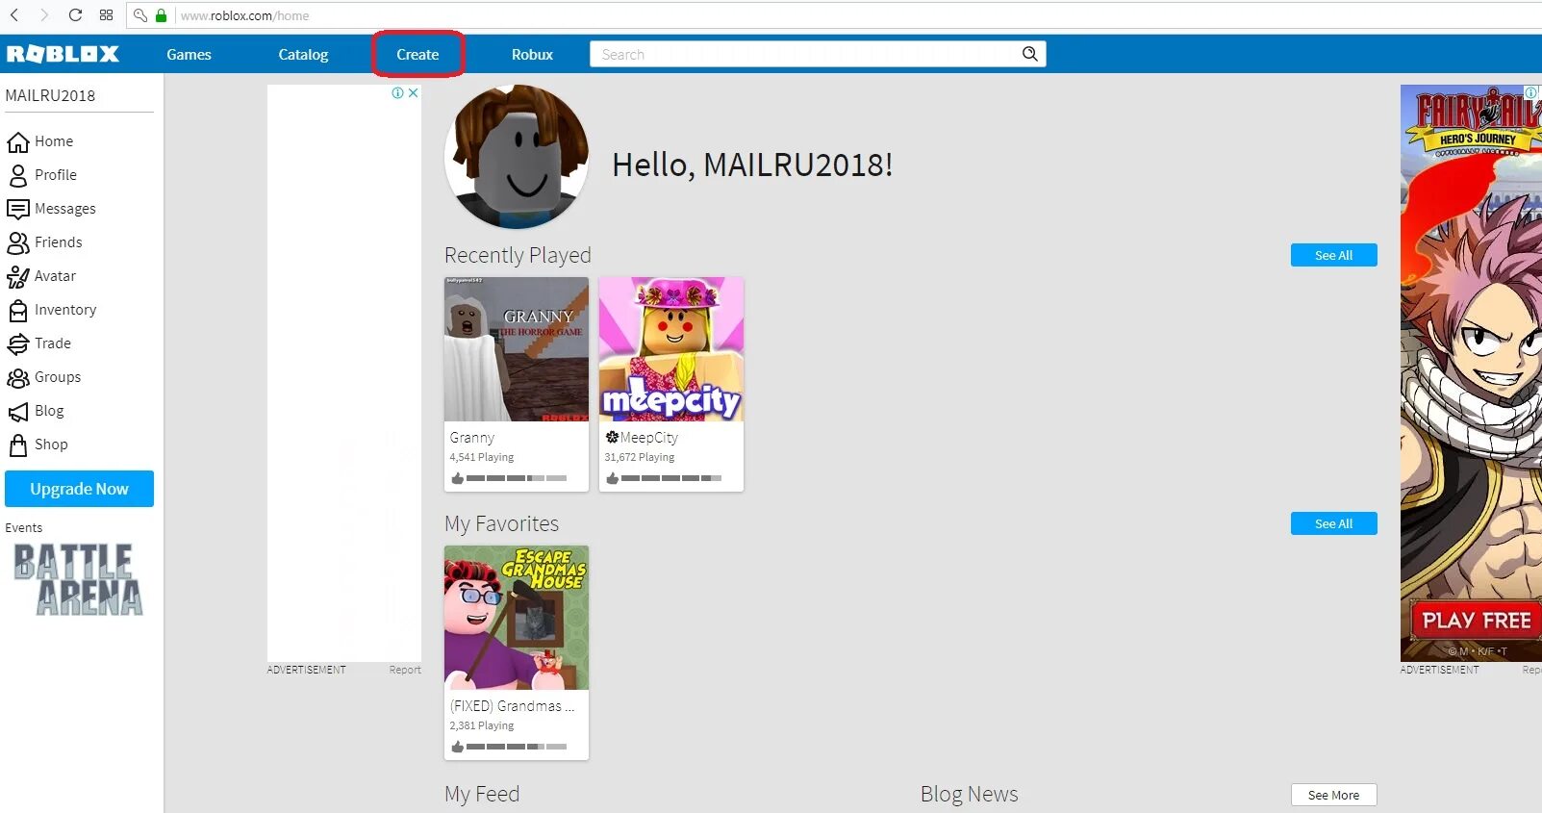The width and height of the screenshot is (1542, 813).
Task: Open the Games menu
Action: click(189, 55)
